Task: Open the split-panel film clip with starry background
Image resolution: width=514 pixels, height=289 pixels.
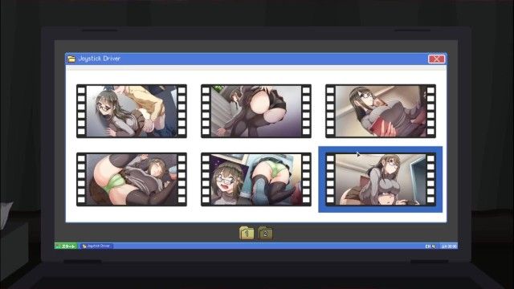Action: pos(256,179)
